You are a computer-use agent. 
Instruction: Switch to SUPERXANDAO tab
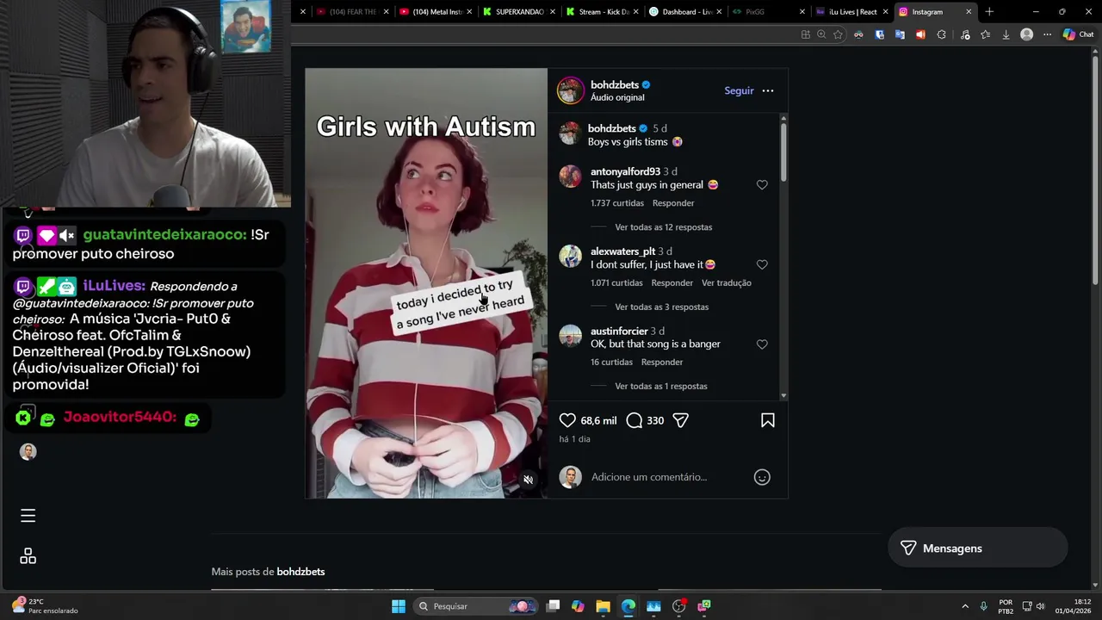(518, 12)
